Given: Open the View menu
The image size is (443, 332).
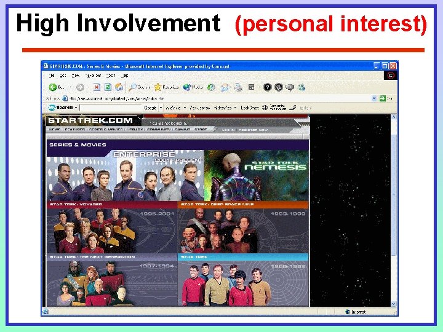Looking at the screenshot, I should (x=75, y=76).
